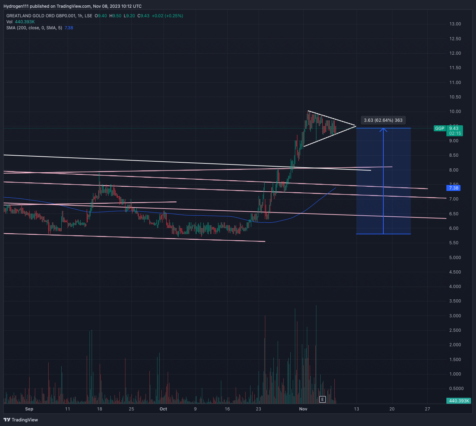Screen dimensions: 476x426
Task: Click the 13.00 price axis label
Action: coord(455,24)
